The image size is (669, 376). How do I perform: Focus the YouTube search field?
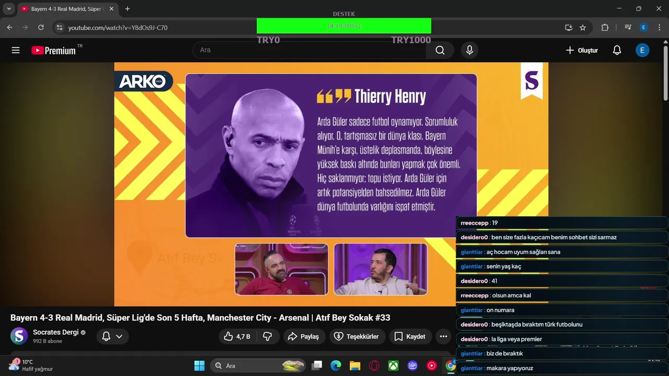click(309, 50)
